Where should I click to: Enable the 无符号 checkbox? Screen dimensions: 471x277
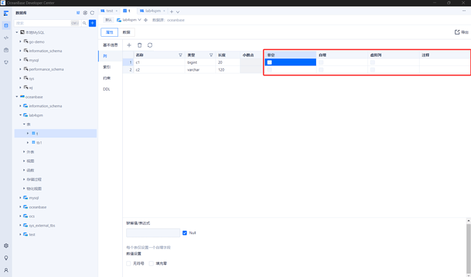(129, 263)
